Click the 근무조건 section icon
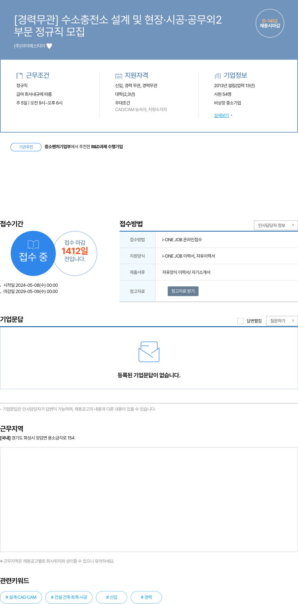The image size is (298, 604). 19,76
